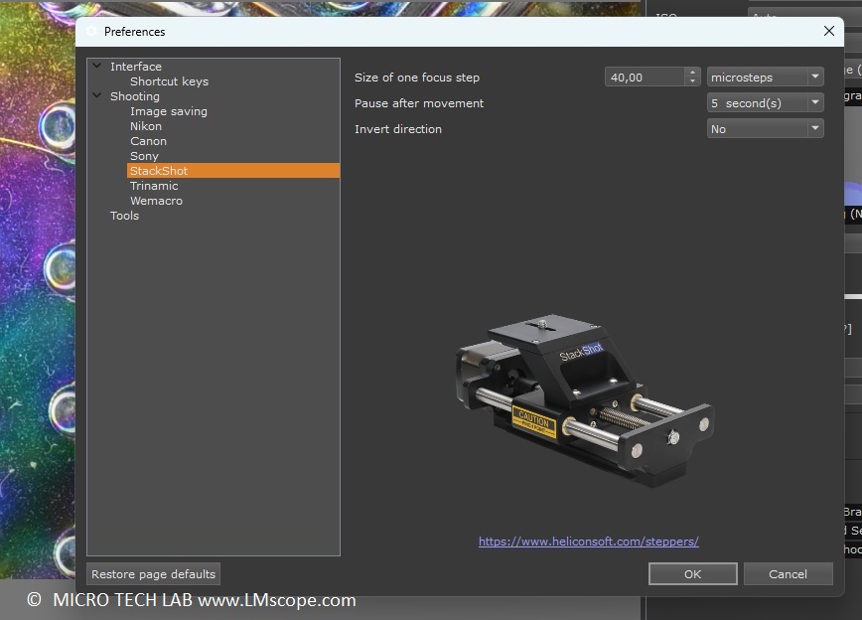Select Canon camera settings
The image size is (862, 620).
148,141
